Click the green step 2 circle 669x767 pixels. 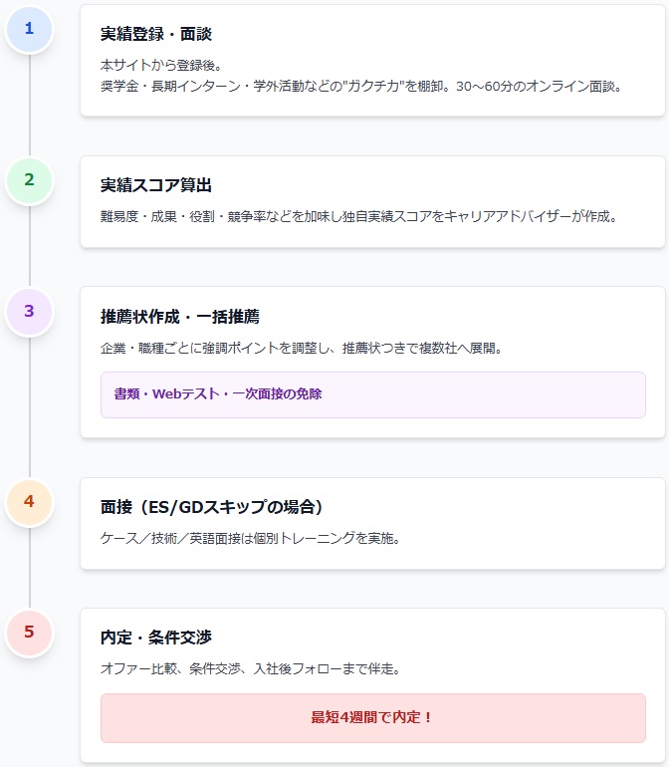coord(29,179)
